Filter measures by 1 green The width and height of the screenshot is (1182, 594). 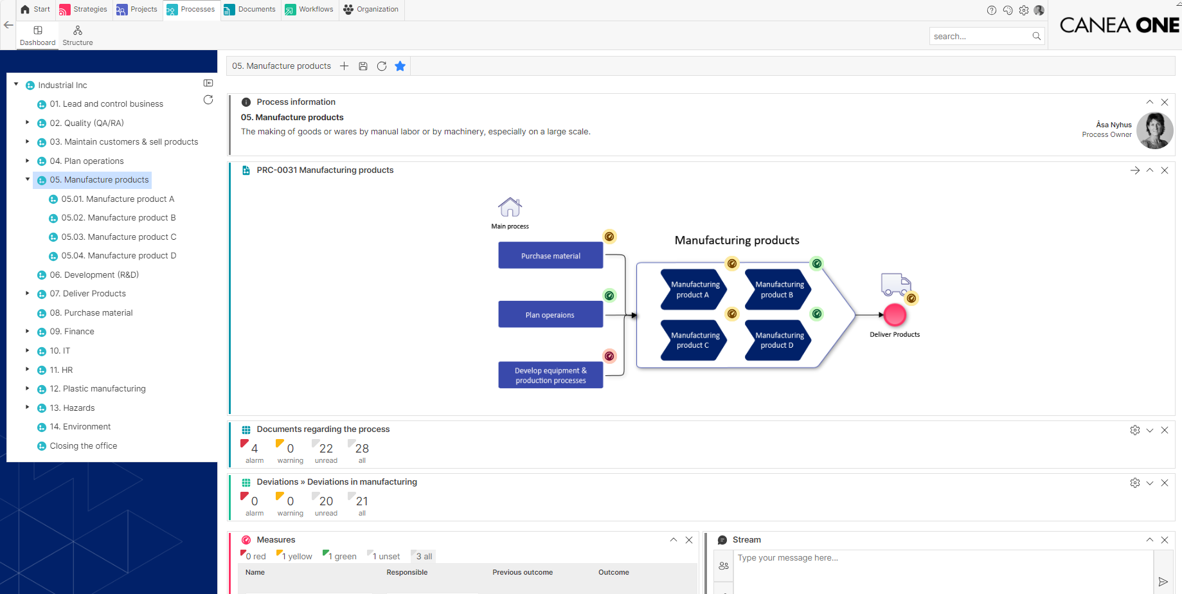(340, 556)
